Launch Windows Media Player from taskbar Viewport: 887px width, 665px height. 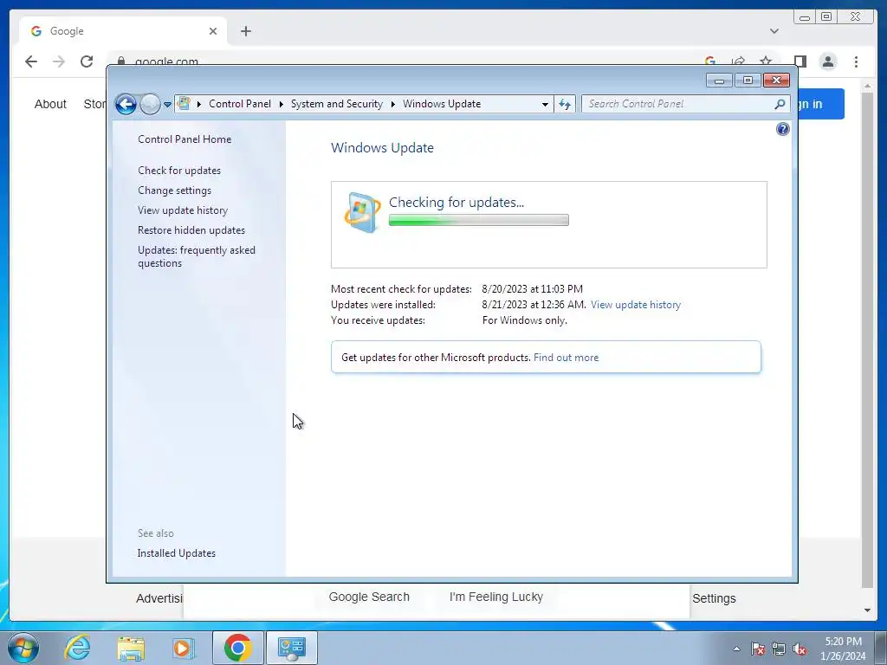click(x=184, y=648)
